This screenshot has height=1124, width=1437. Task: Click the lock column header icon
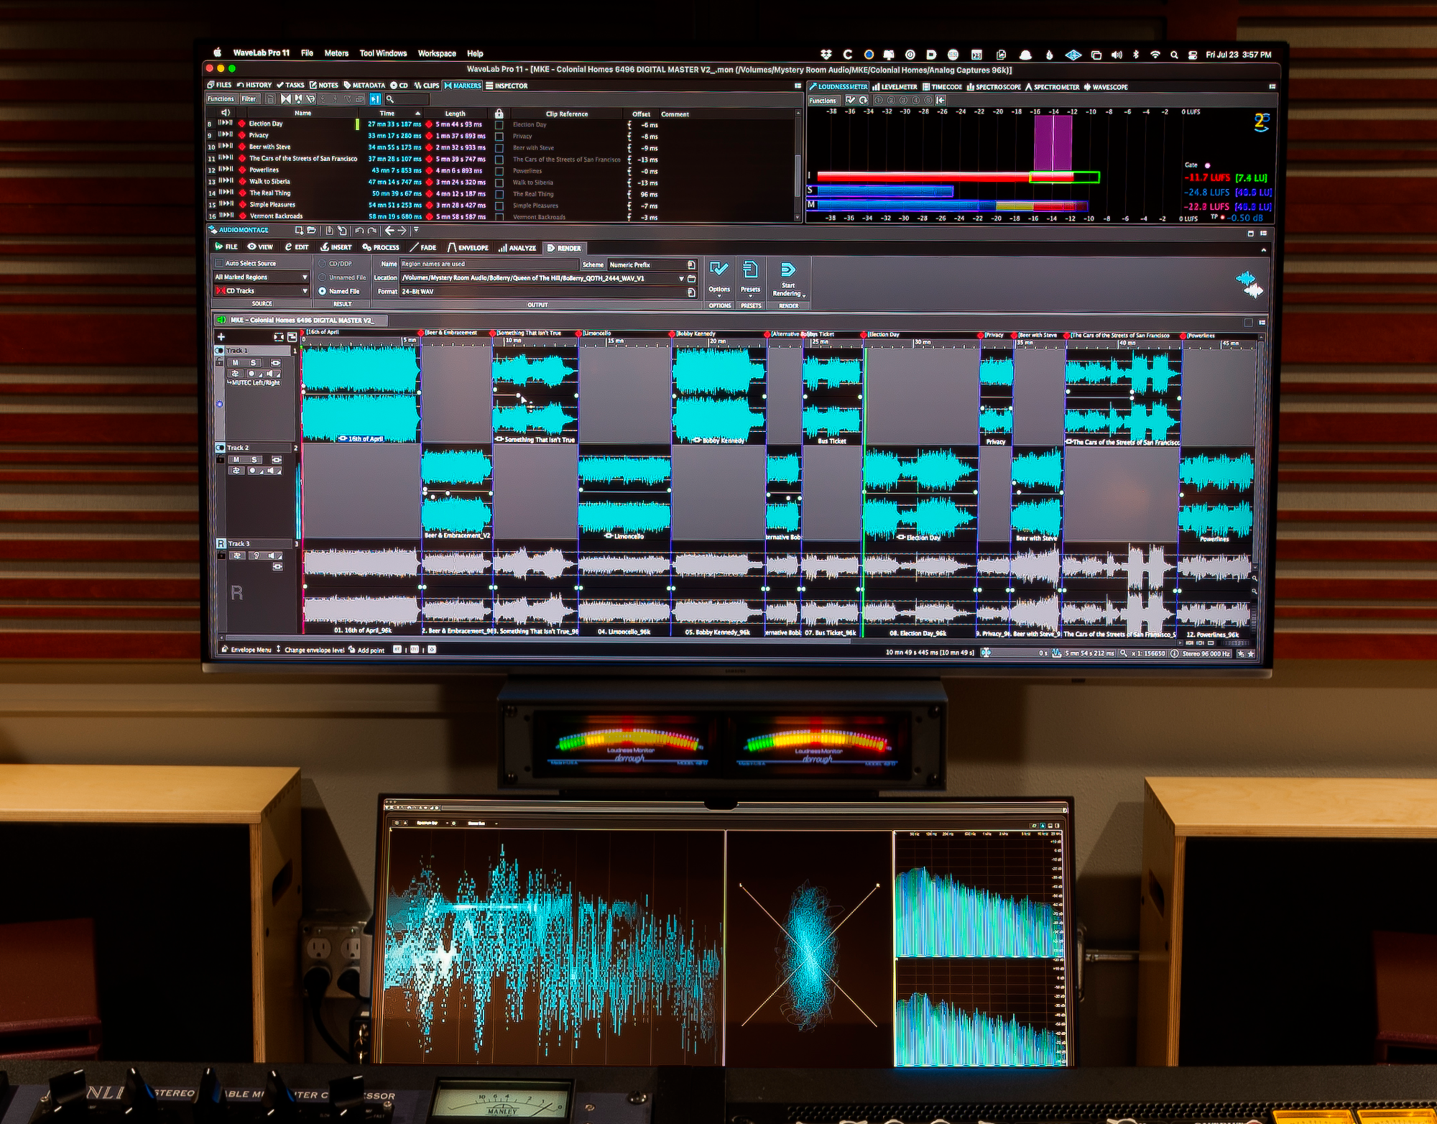499,114
